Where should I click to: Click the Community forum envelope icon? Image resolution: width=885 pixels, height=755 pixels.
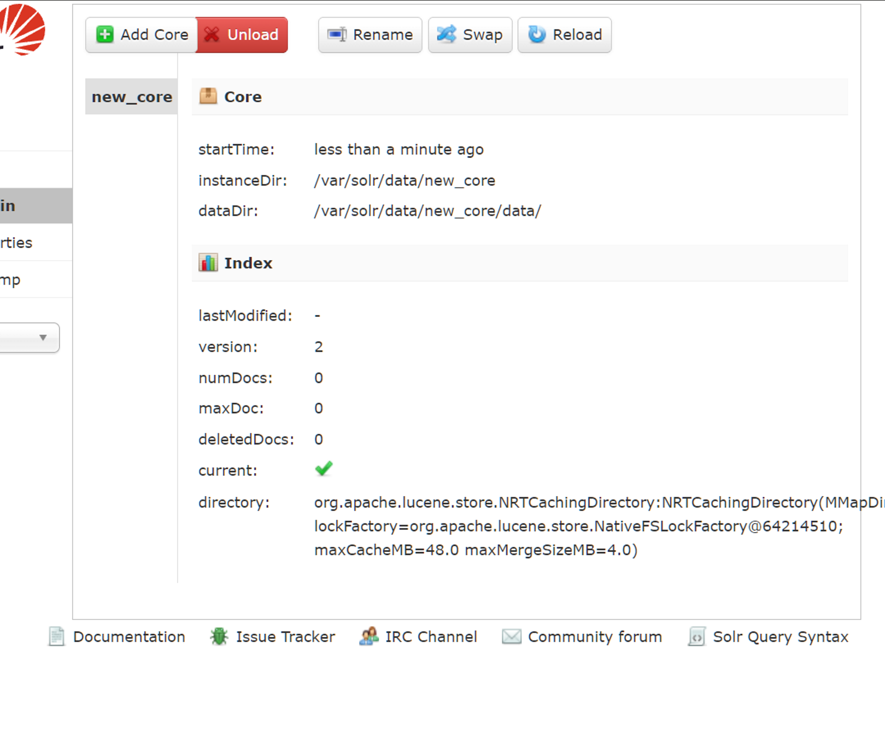[511, 636]
